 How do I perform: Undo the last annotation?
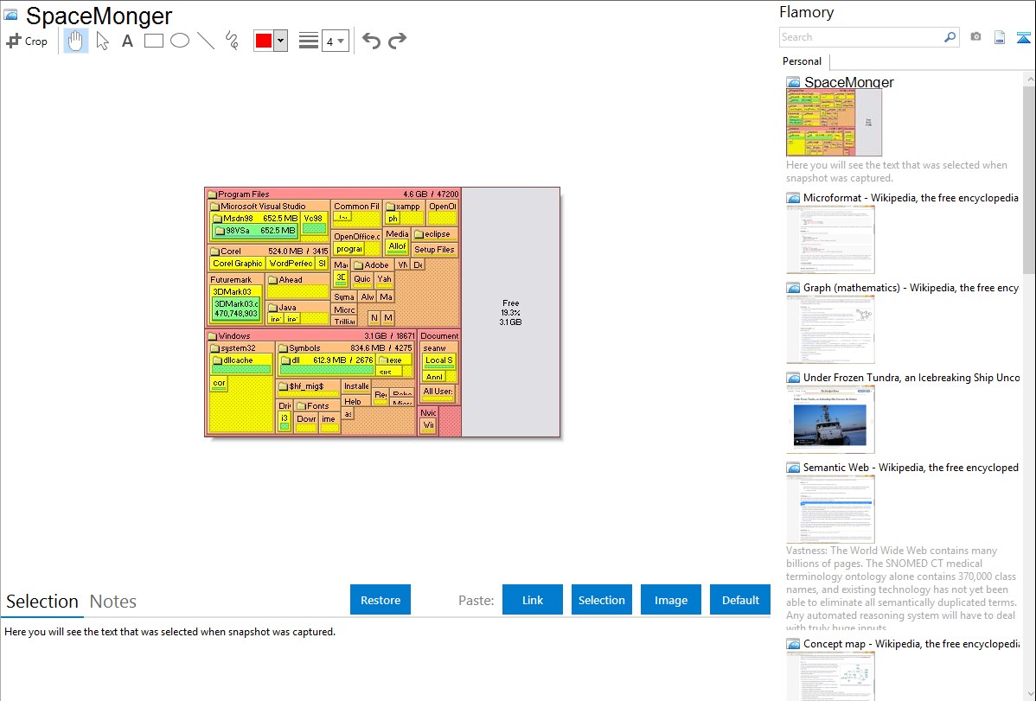tap(371, 41)
